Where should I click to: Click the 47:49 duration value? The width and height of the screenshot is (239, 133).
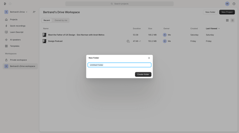click(x=136, y=41)
